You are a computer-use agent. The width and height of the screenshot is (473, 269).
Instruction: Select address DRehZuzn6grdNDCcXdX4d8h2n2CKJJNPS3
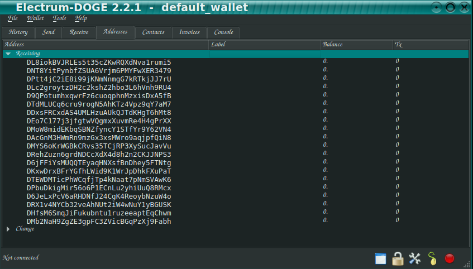point(99,155)
